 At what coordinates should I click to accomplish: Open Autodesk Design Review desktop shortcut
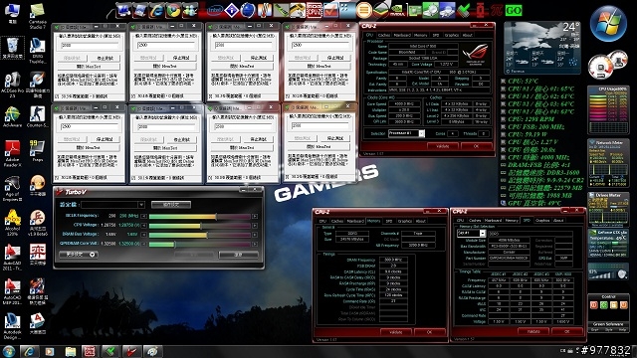pos(13,325)
